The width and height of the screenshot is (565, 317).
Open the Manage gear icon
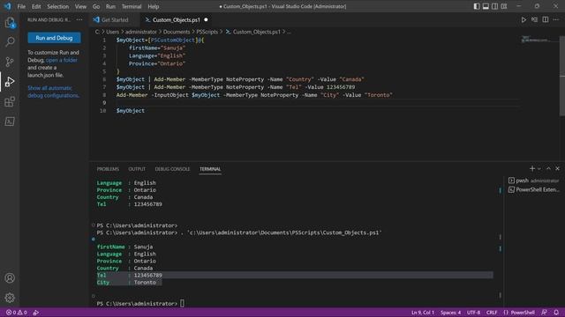pos(10,298)
